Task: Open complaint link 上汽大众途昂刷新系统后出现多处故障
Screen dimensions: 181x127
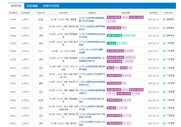Action: (x=92, y=36)
